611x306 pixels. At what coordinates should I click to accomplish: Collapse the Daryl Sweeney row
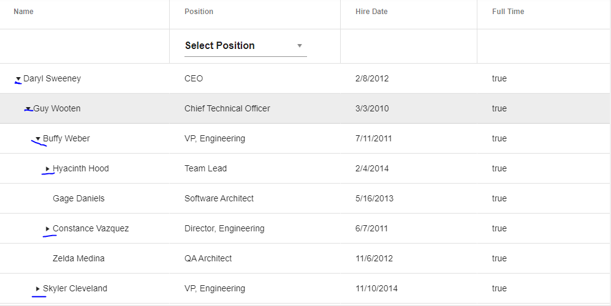tap(18, 79)
